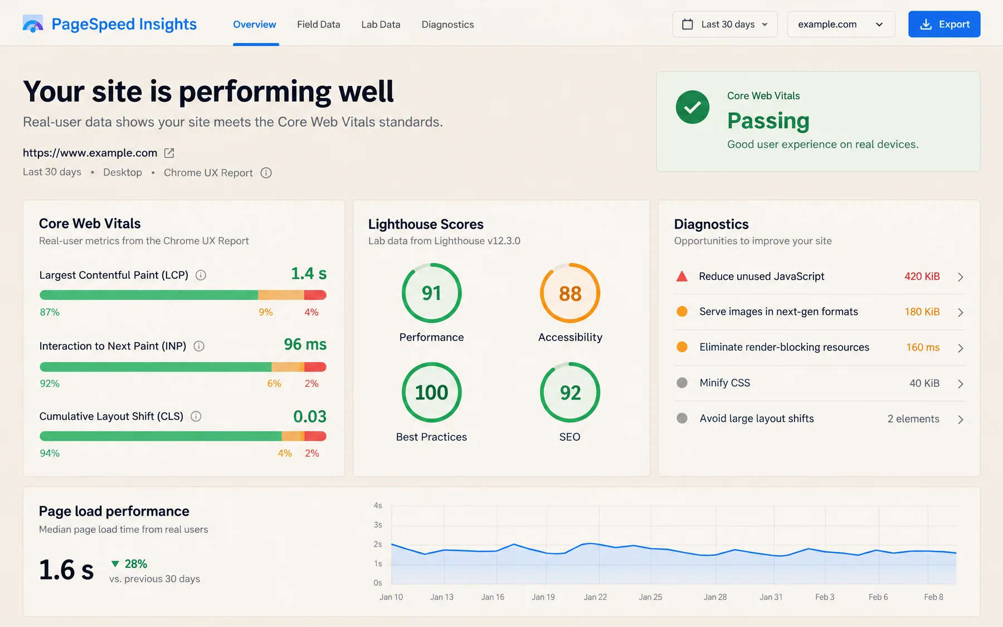Click grey dot beside Avoid large layout shifts
1003x627 pixels.
tap(682, 419)
